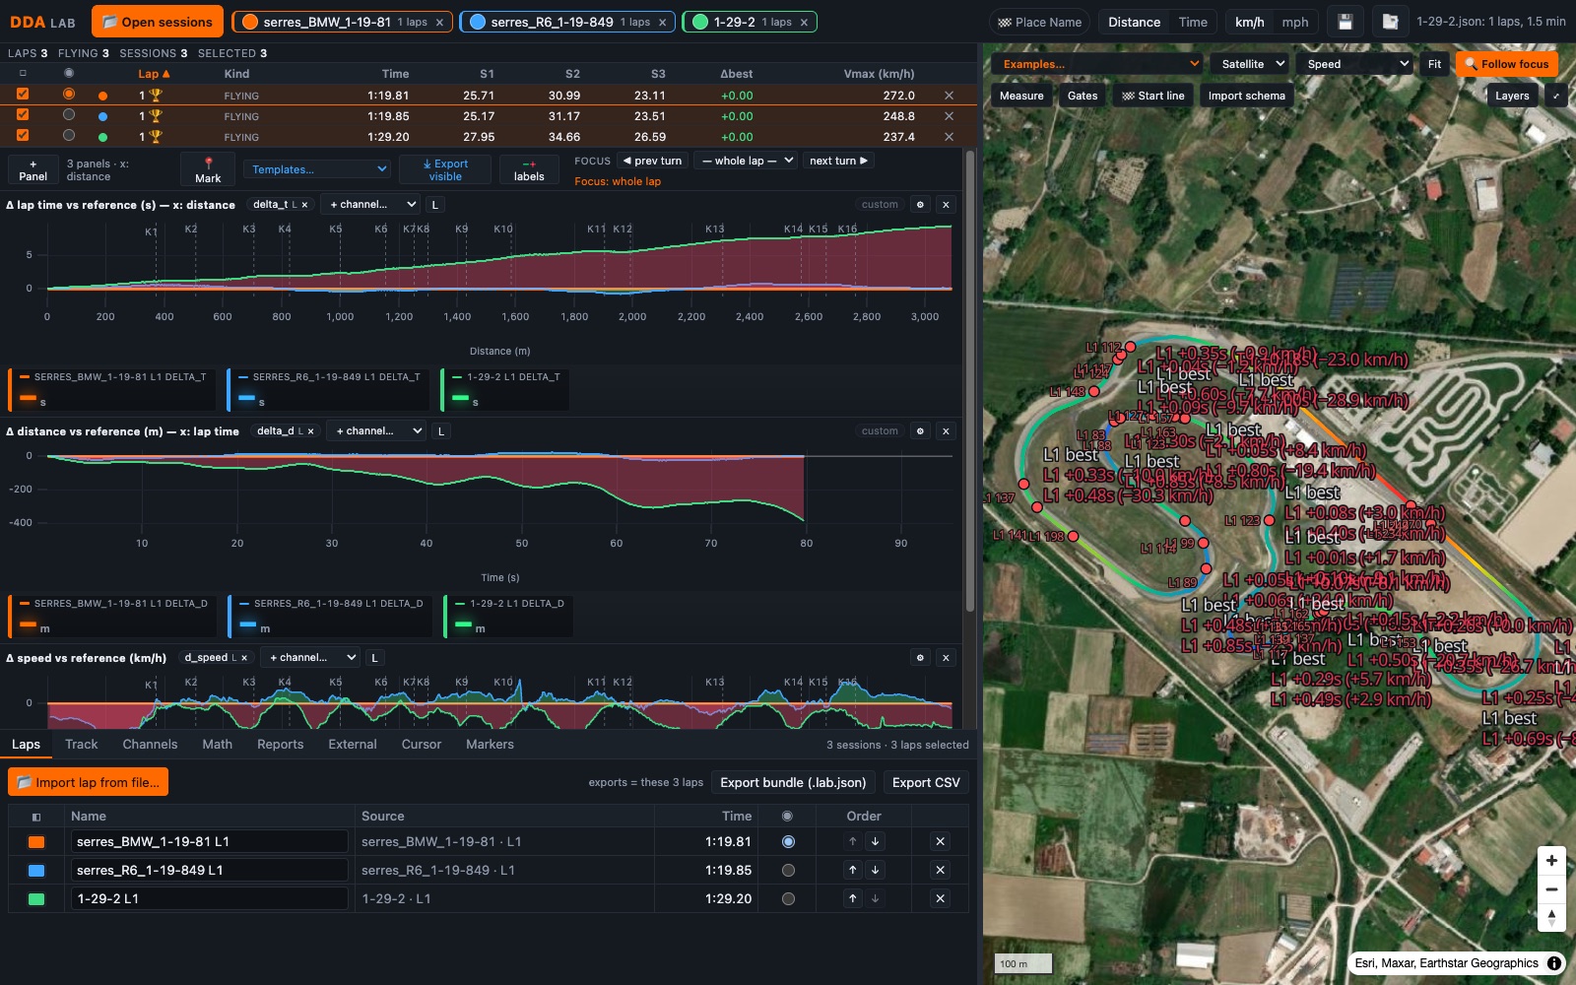This screenshot has width=1576, height=985.
Task: Expand the map with the fullscreen icon
Action: tap(1556, 96)
